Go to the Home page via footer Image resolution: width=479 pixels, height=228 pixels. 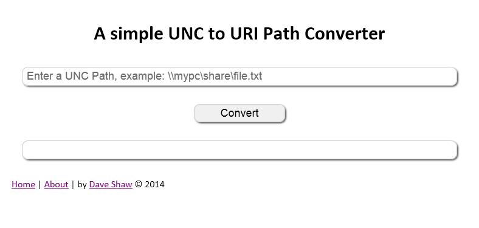[x=23, y=184]
